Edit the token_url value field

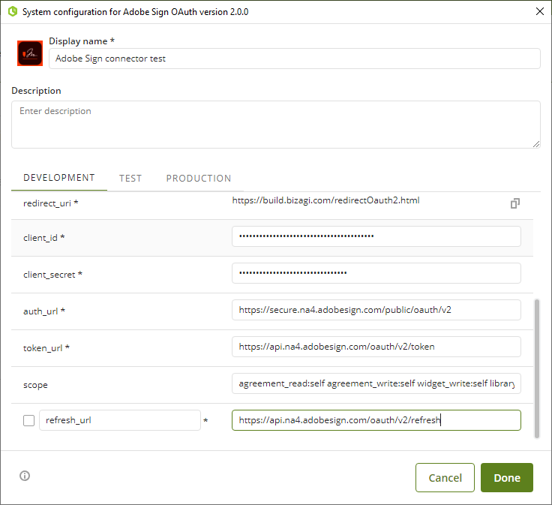pyautogui.click(x=376, y=347)
